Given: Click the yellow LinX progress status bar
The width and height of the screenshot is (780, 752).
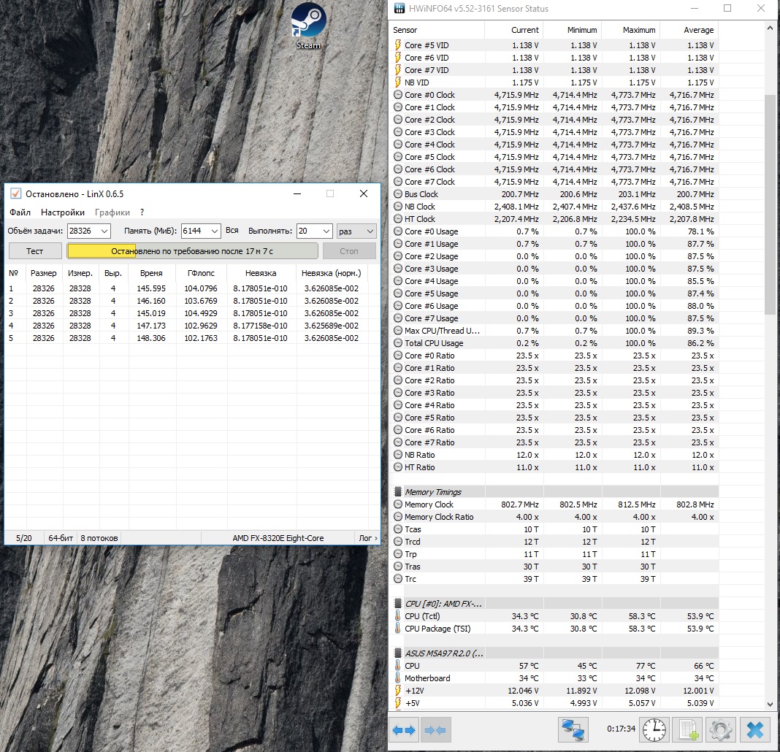Looking at the screenshot, I should click(192, 251).
